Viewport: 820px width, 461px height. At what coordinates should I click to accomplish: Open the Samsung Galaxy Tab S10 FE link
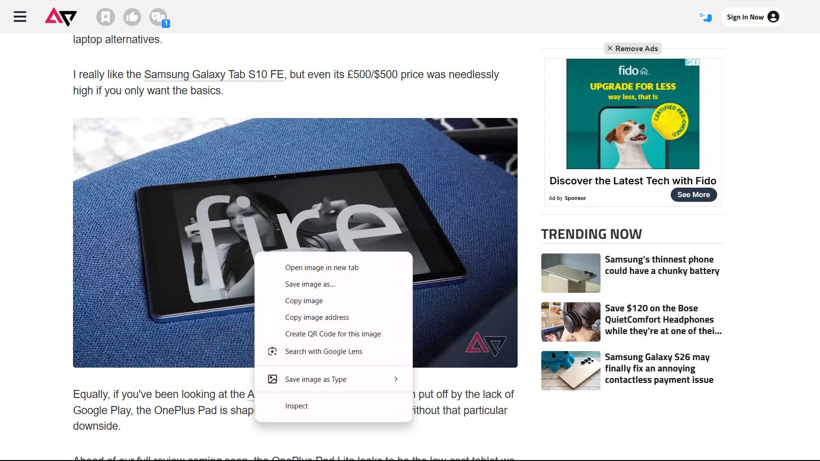(213, 74)
